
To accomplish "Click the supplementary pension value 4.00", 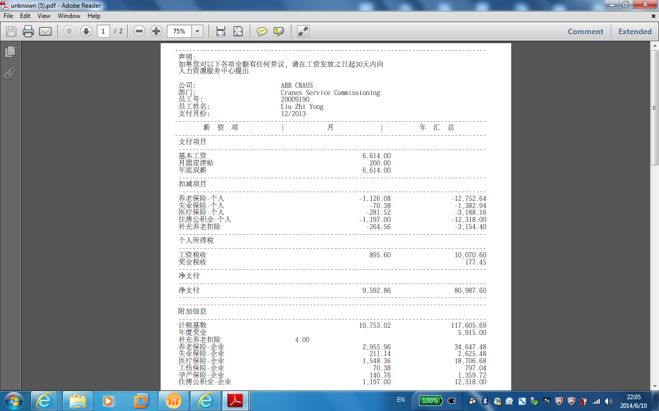I will (x=302, y=340).
